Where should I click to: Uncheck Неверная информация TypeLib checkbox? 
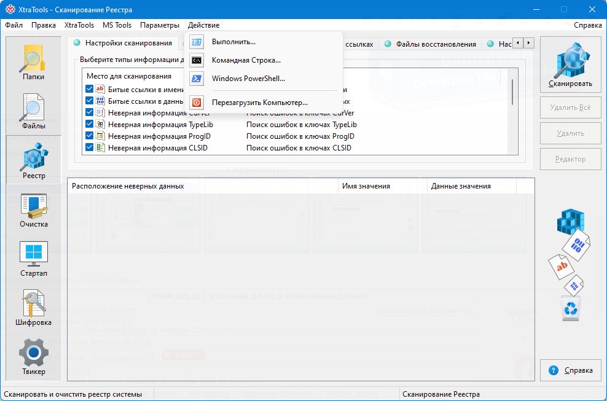pos(90,124)
